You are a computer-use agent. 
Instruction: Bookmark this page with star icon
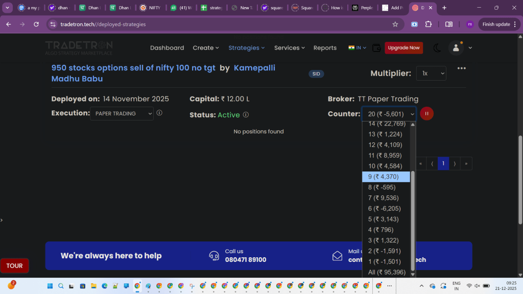coord(395,24)
